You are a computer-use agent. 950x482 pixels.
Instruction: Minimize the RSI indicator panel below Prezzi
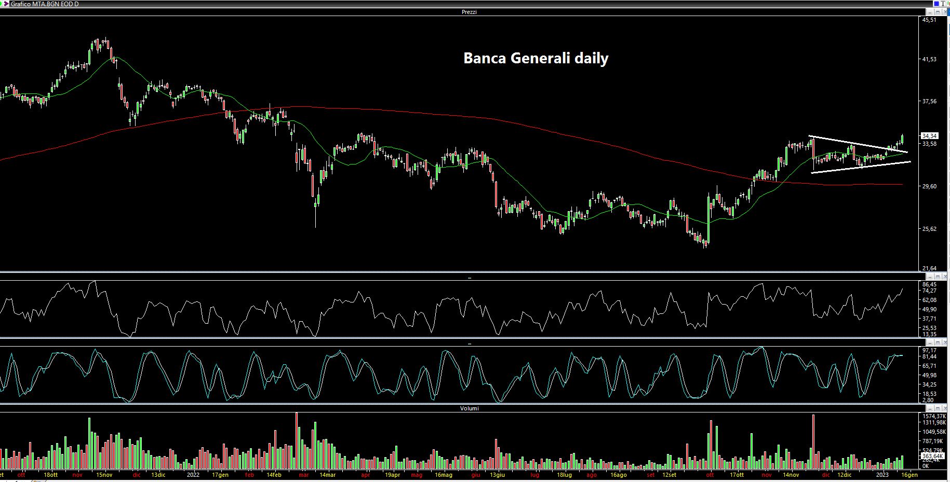coord(930,277)
